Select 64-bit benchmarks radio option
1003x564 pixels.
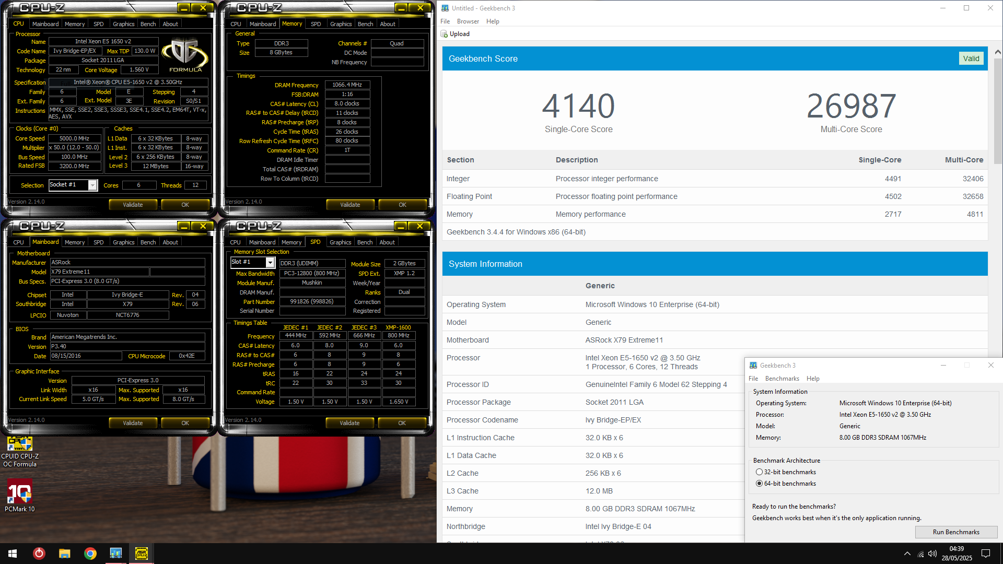point(759,484)
